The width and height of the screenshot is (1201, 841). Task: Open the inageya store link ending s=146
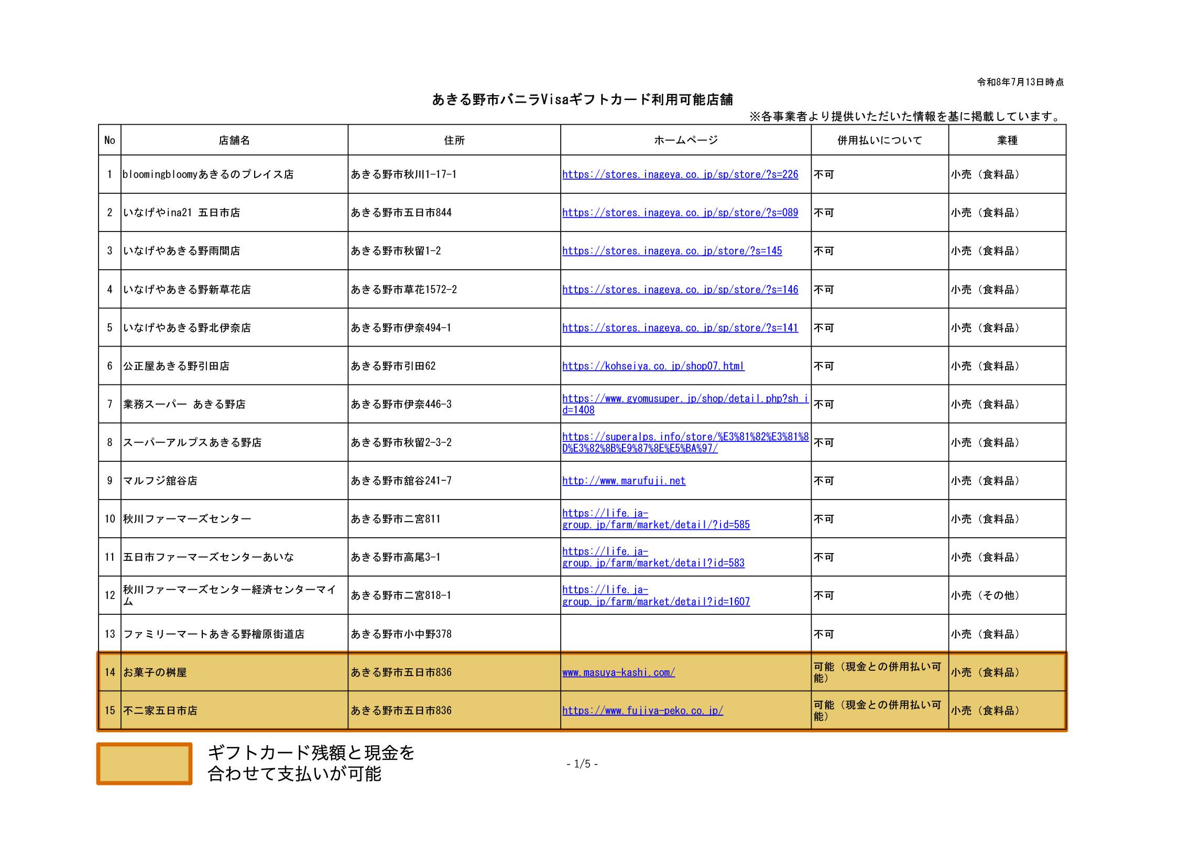pos(680,290)
